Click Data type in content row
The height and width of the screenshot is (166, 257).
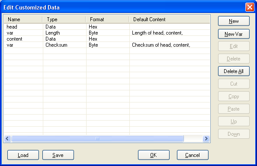click(x=51, y=39)
